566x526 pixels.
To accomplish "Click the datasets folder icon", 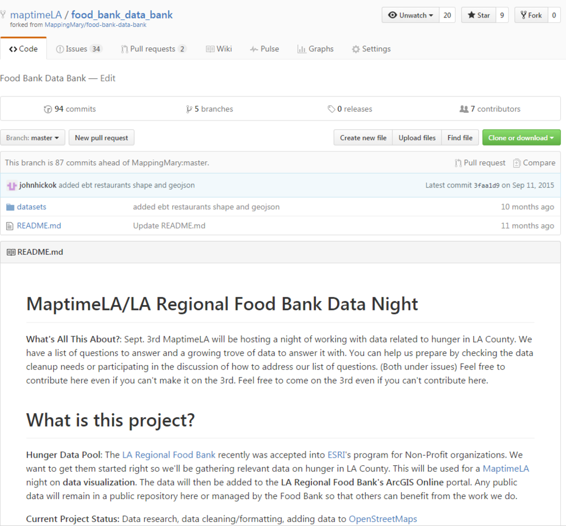I will [11, 207].
